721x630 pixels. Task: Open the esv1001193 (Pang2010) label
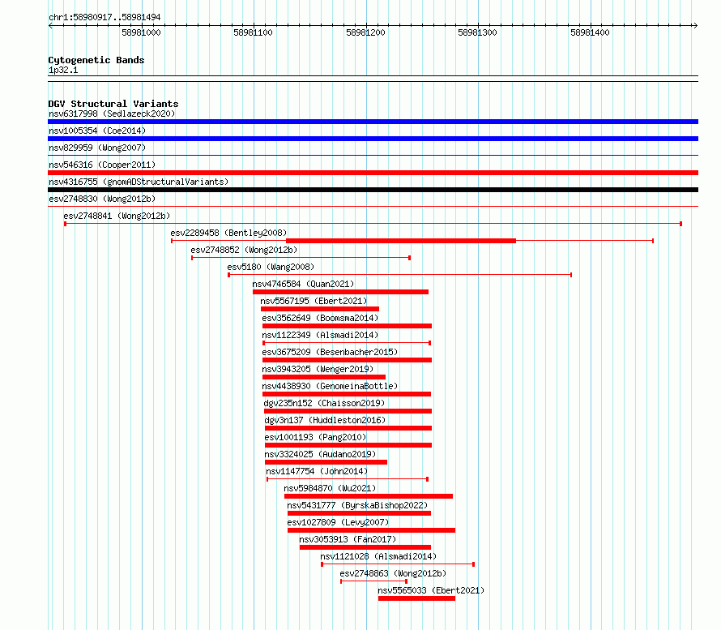[315, 437]
